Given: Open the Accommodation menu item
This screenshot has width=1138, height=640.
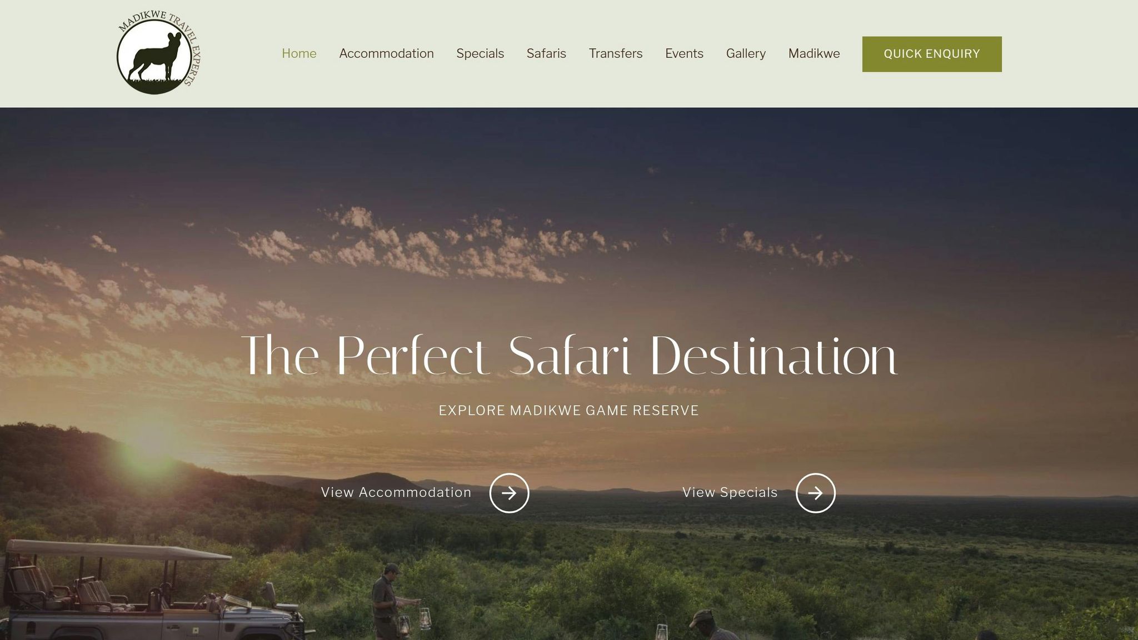Looking at the screenshot, I should 386,54.
